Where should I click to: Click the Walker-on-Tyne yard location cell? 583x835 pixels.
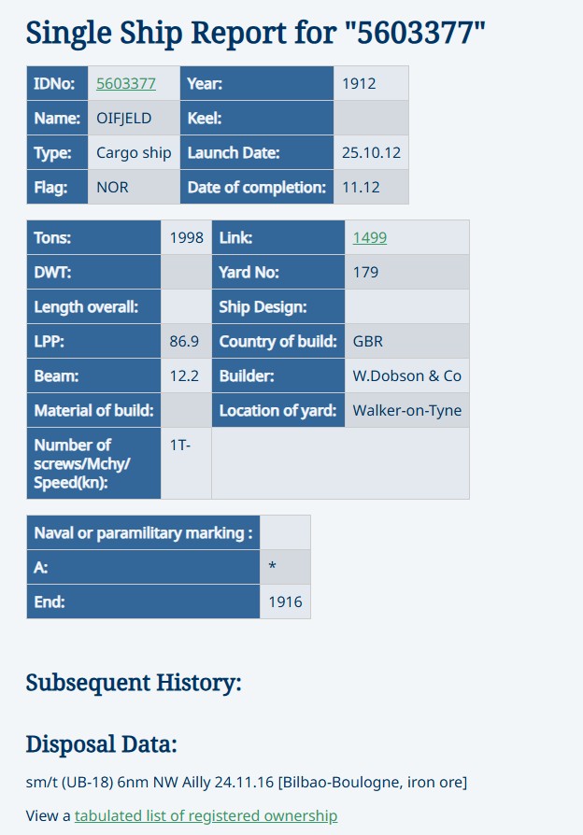(x=407, y=410)
